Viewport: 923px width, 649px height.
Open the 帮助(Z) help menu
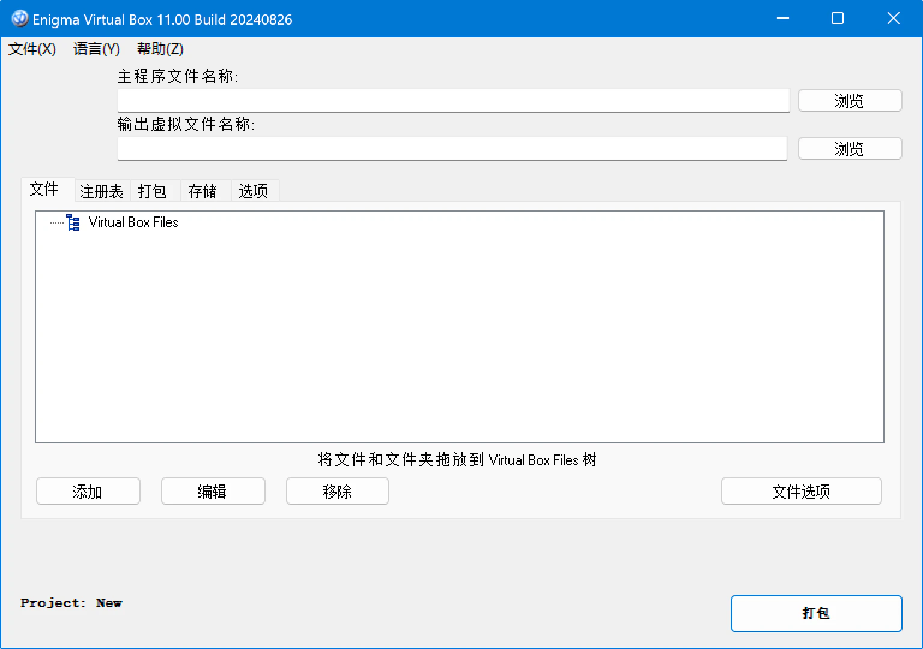(x=160, y=49)
